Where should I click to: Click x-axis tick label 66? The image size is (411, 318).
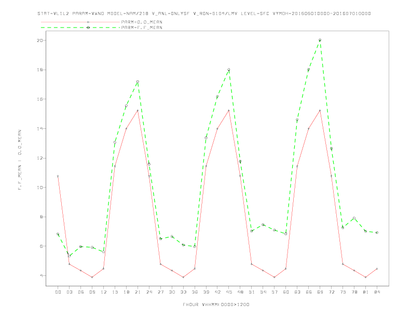(309, 292)
